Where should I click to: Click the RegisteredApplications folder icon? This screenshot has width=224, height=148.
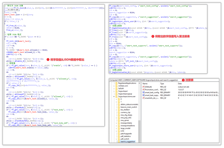coord(116,83)
